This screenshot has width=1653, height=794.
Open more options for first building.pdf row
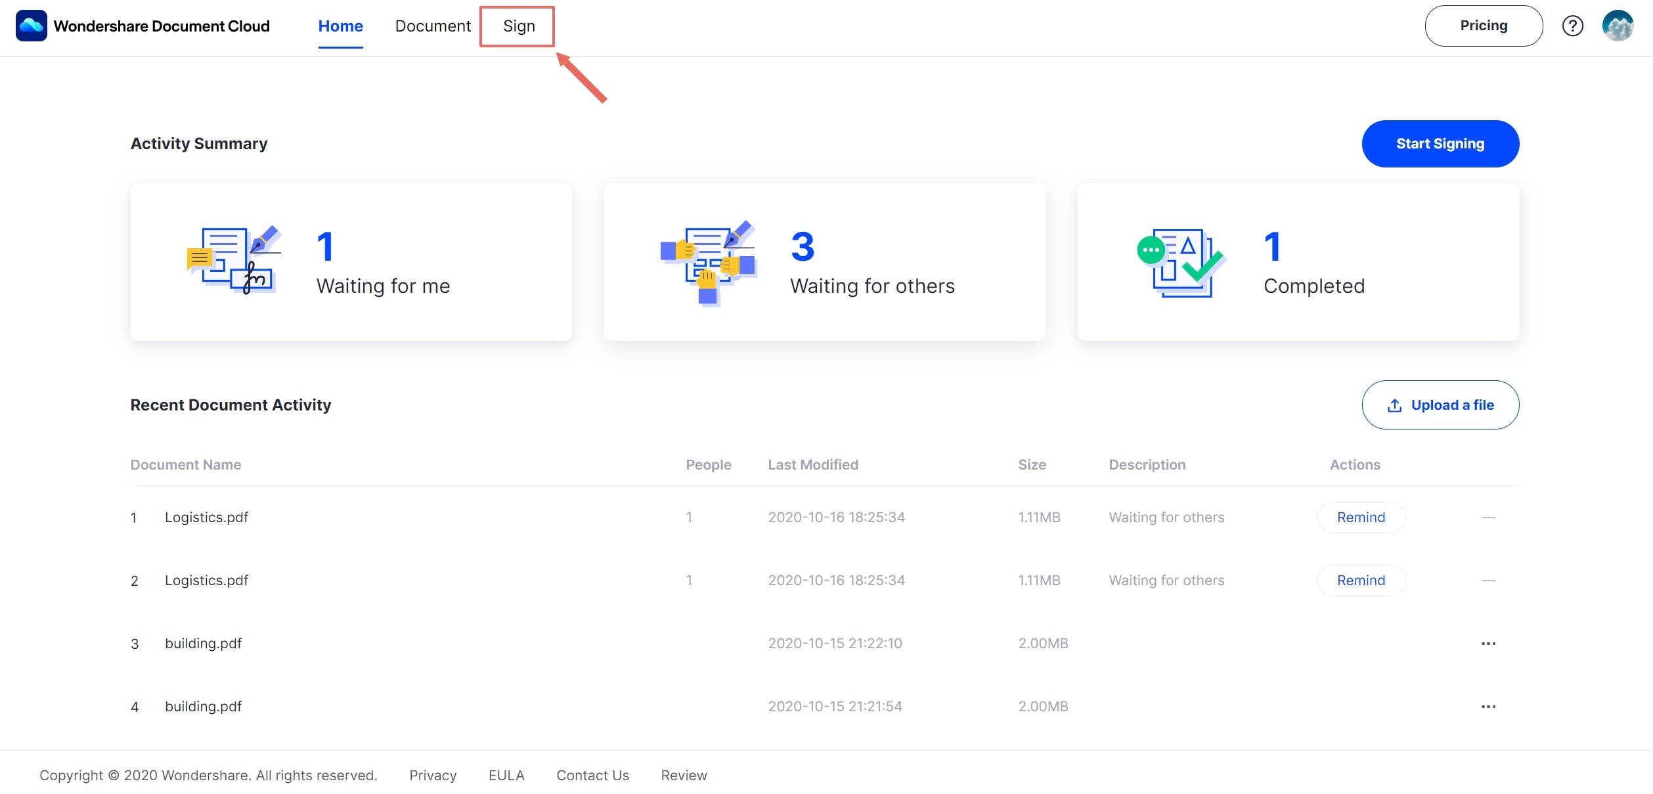pyautogui.click(x=1488, y=644)
